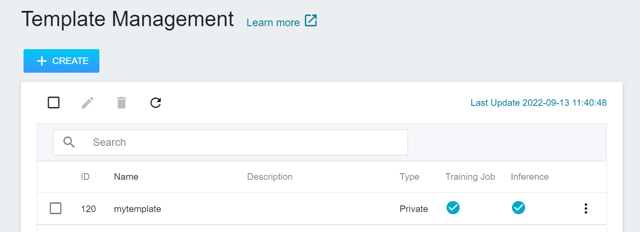The image size is (640, 232).
Task: Toggle the select-all checkbox in toolbar
Action: (54, 103)
